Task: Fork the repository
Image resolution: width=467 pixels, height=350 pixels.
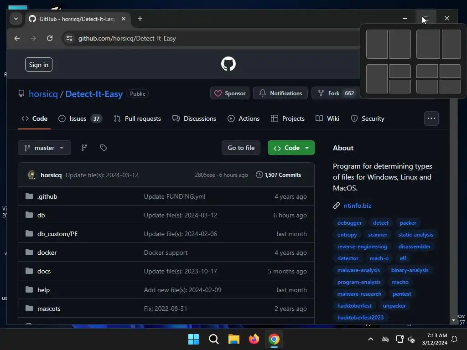Action: [x=336, y=93]
